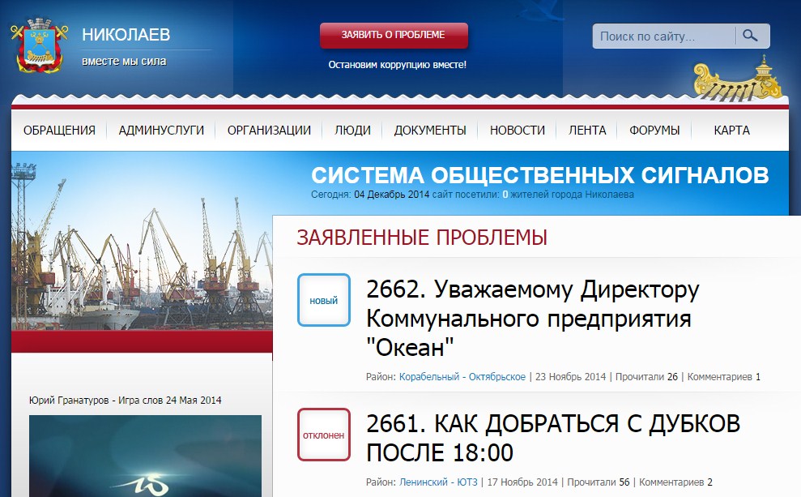The width and height of the screenshot is (801, 497).
Task: Open the "Люди" navigation item
Action: 352,130
